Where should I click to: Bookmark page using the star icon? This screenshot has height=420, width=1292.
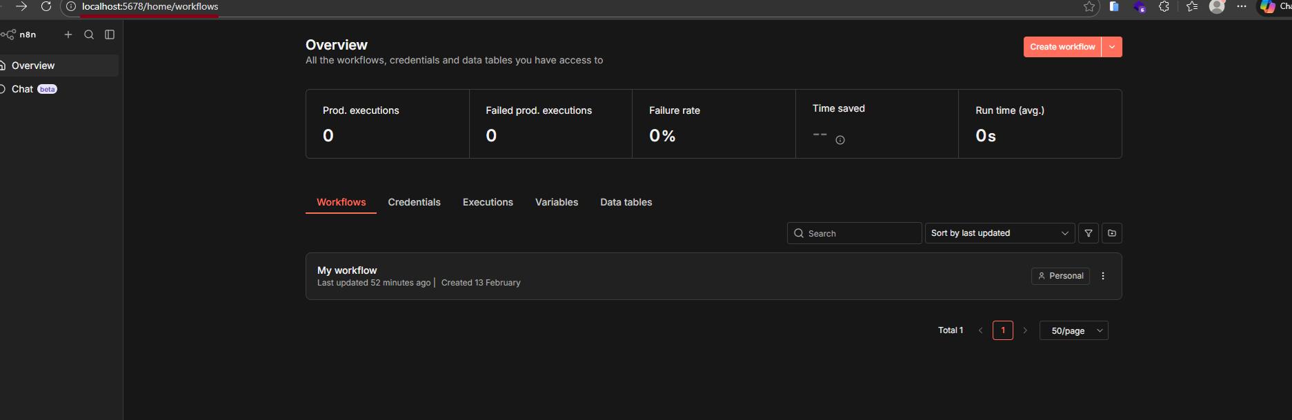click(1089, 6)
